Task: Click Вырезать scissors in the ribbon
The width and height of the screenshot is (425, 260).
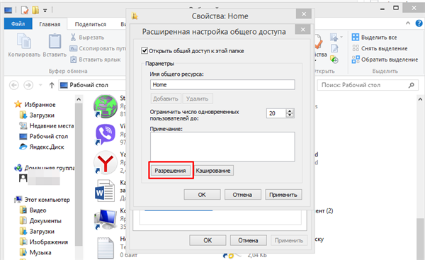Action: [87, 38]
